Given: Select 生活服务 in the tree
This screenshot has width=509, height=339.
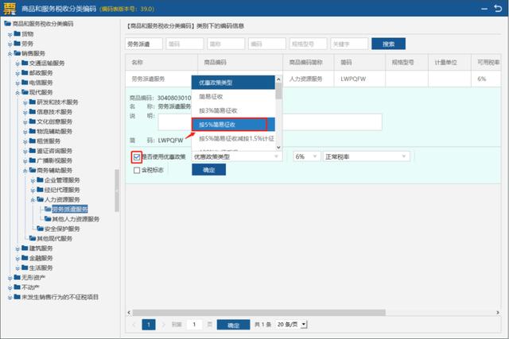Looking at the screenshot, I should pyautogui.click(x=41, y=268).
